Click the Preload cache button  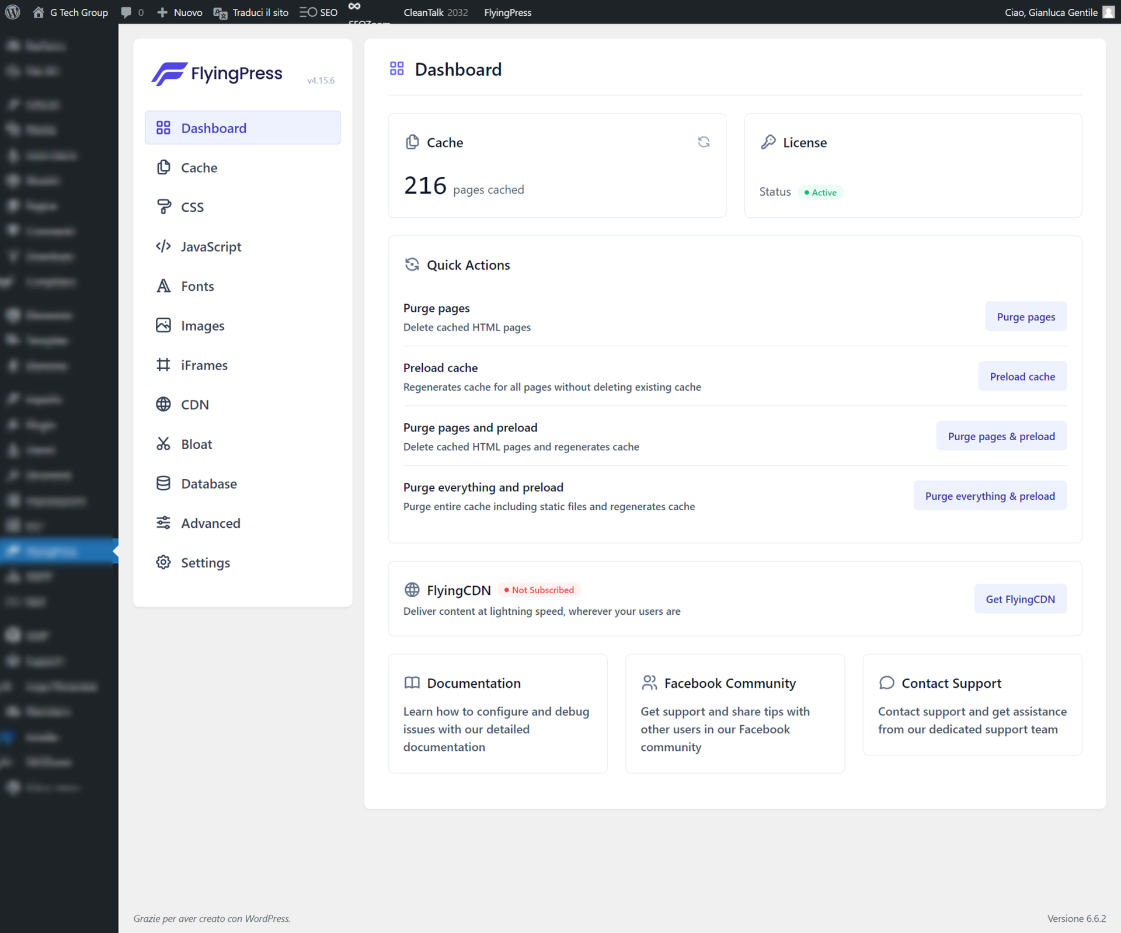click(x=1022, y=377)
